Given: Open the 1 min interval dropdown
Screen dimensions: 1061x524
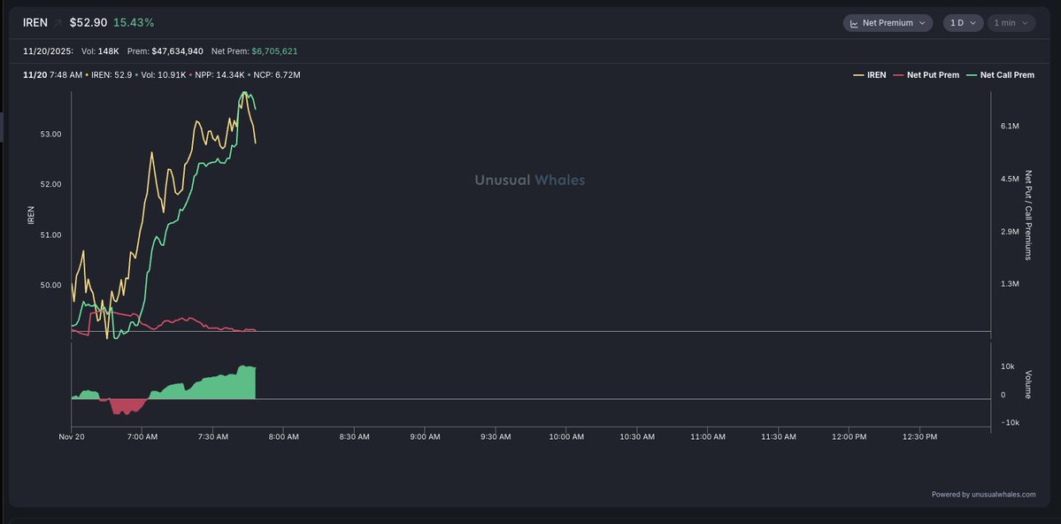Looking at the screenshot, I should (1011, 23).
